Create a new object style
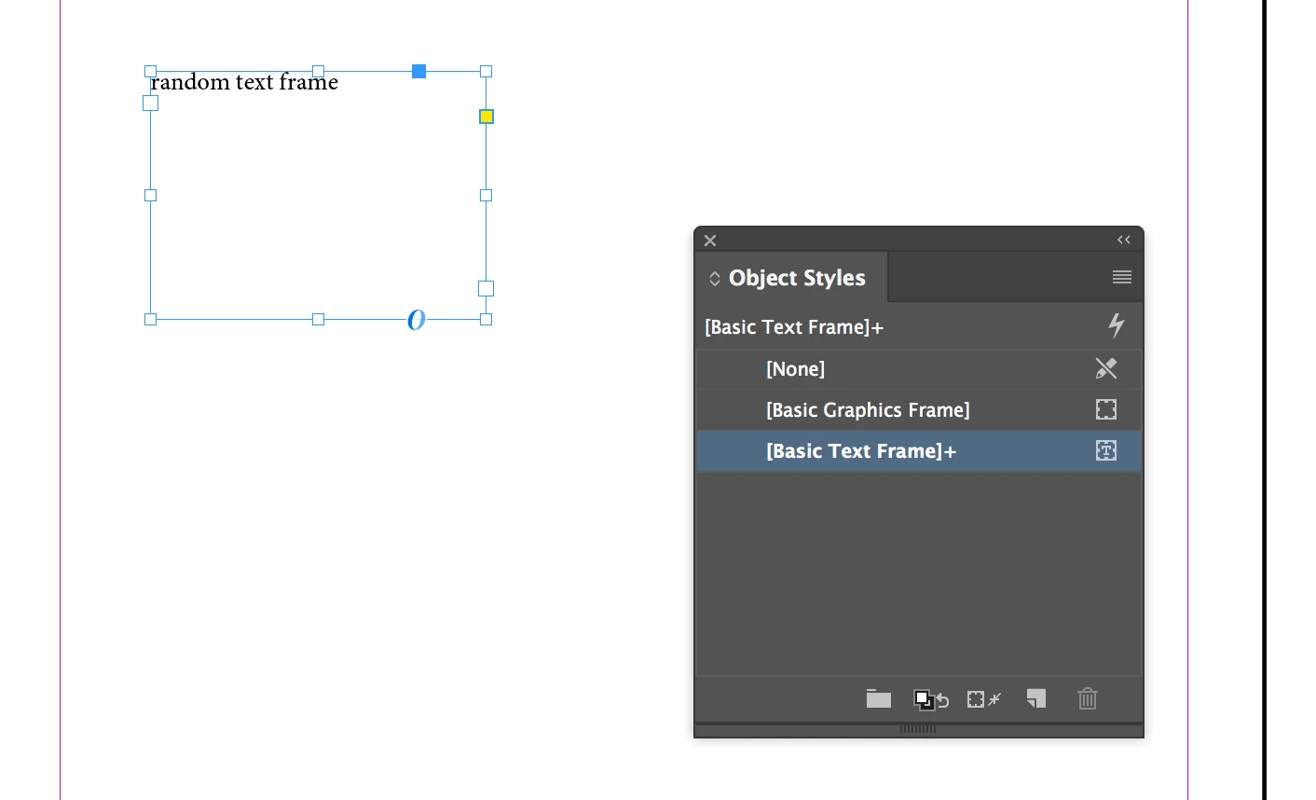1316x800 pixels. coord(1036,698)
